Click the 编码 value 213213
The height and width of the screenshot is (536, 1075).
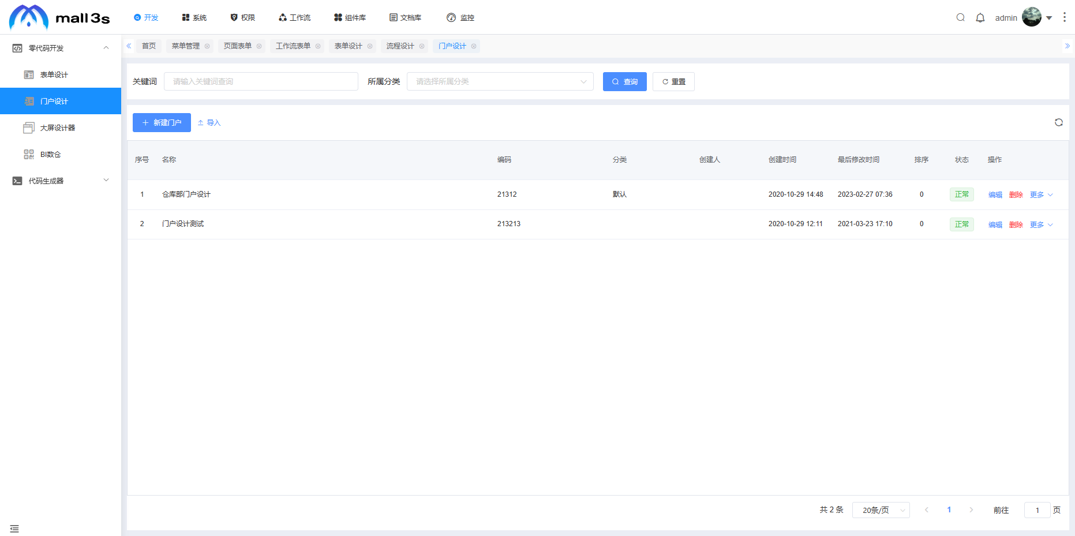coord(509,224)
